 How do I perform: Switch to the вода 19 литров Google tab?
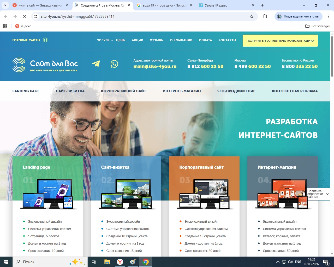click(x=164, y=5)
